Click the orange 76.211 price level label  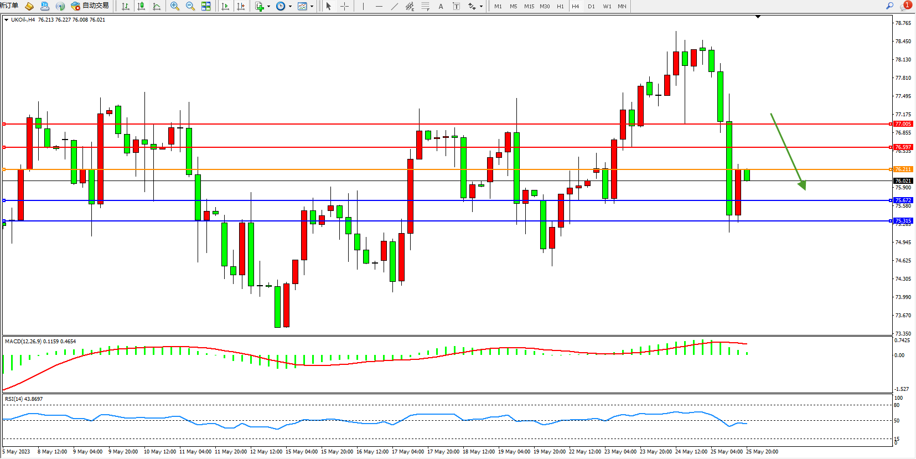tap(903, 169)
